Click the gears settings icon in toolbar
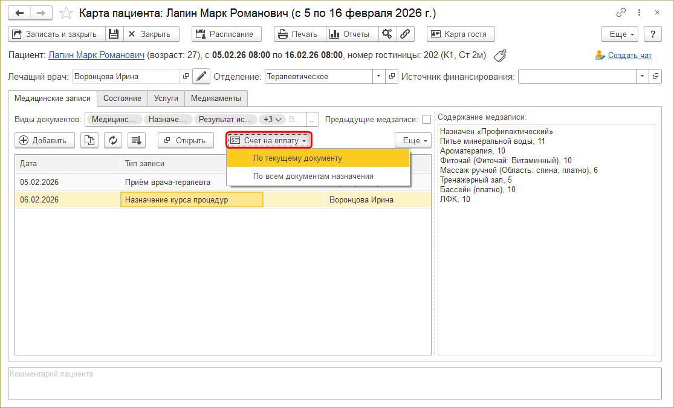The image size is (674, 408). pyautogui.click(x=387, y=34)
